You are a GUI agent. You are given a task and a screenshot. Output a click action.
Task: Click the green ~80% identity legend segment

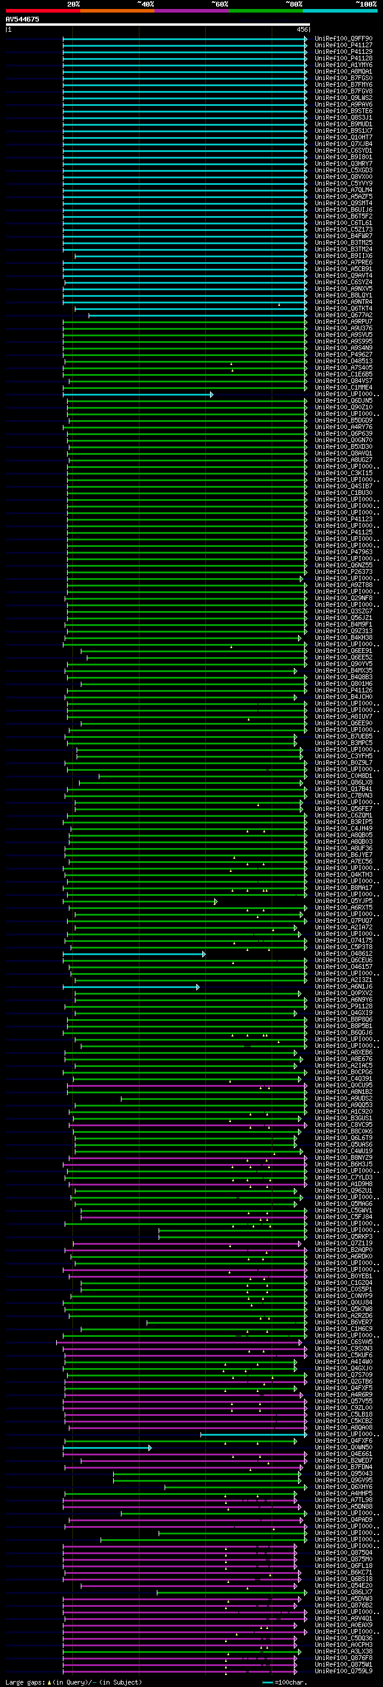pyautogui.click(x=266, y=11)
